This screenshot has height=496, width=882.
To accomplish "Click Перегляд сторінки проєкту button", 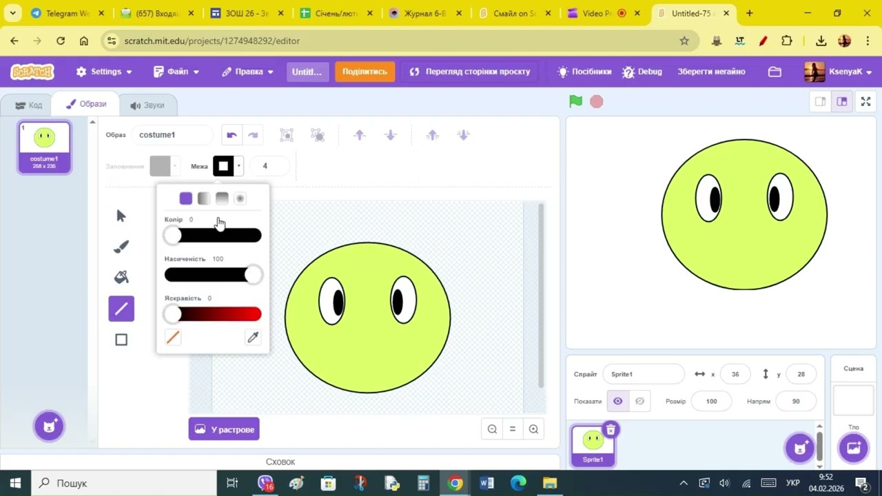I will pos(470,72).
